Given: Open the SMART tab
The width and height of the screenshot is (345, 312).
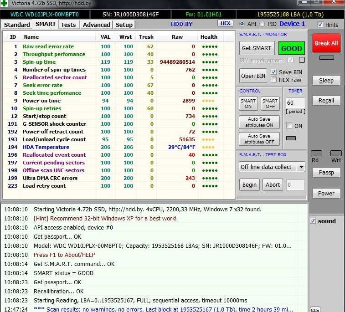Looking at the screenshot, I should click(46, 24).
